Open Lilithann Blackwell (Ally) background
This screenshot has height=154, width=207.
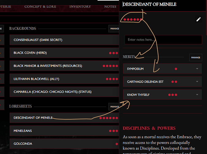pyautogui.click(x=64, y=79)
